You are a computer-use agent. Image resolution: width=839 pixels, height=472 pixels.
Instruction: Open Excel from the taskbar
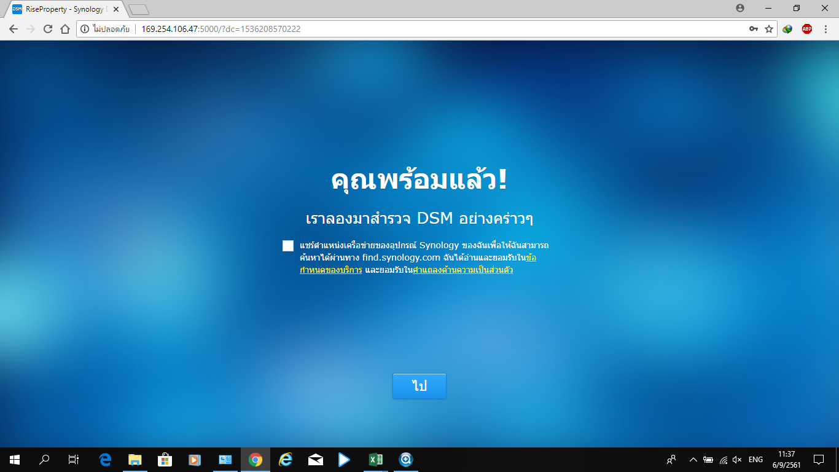[x=375, y=460]
